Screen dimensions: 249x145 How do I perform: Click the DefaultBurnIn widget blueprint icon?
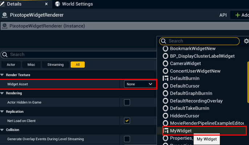pos(166,78)
